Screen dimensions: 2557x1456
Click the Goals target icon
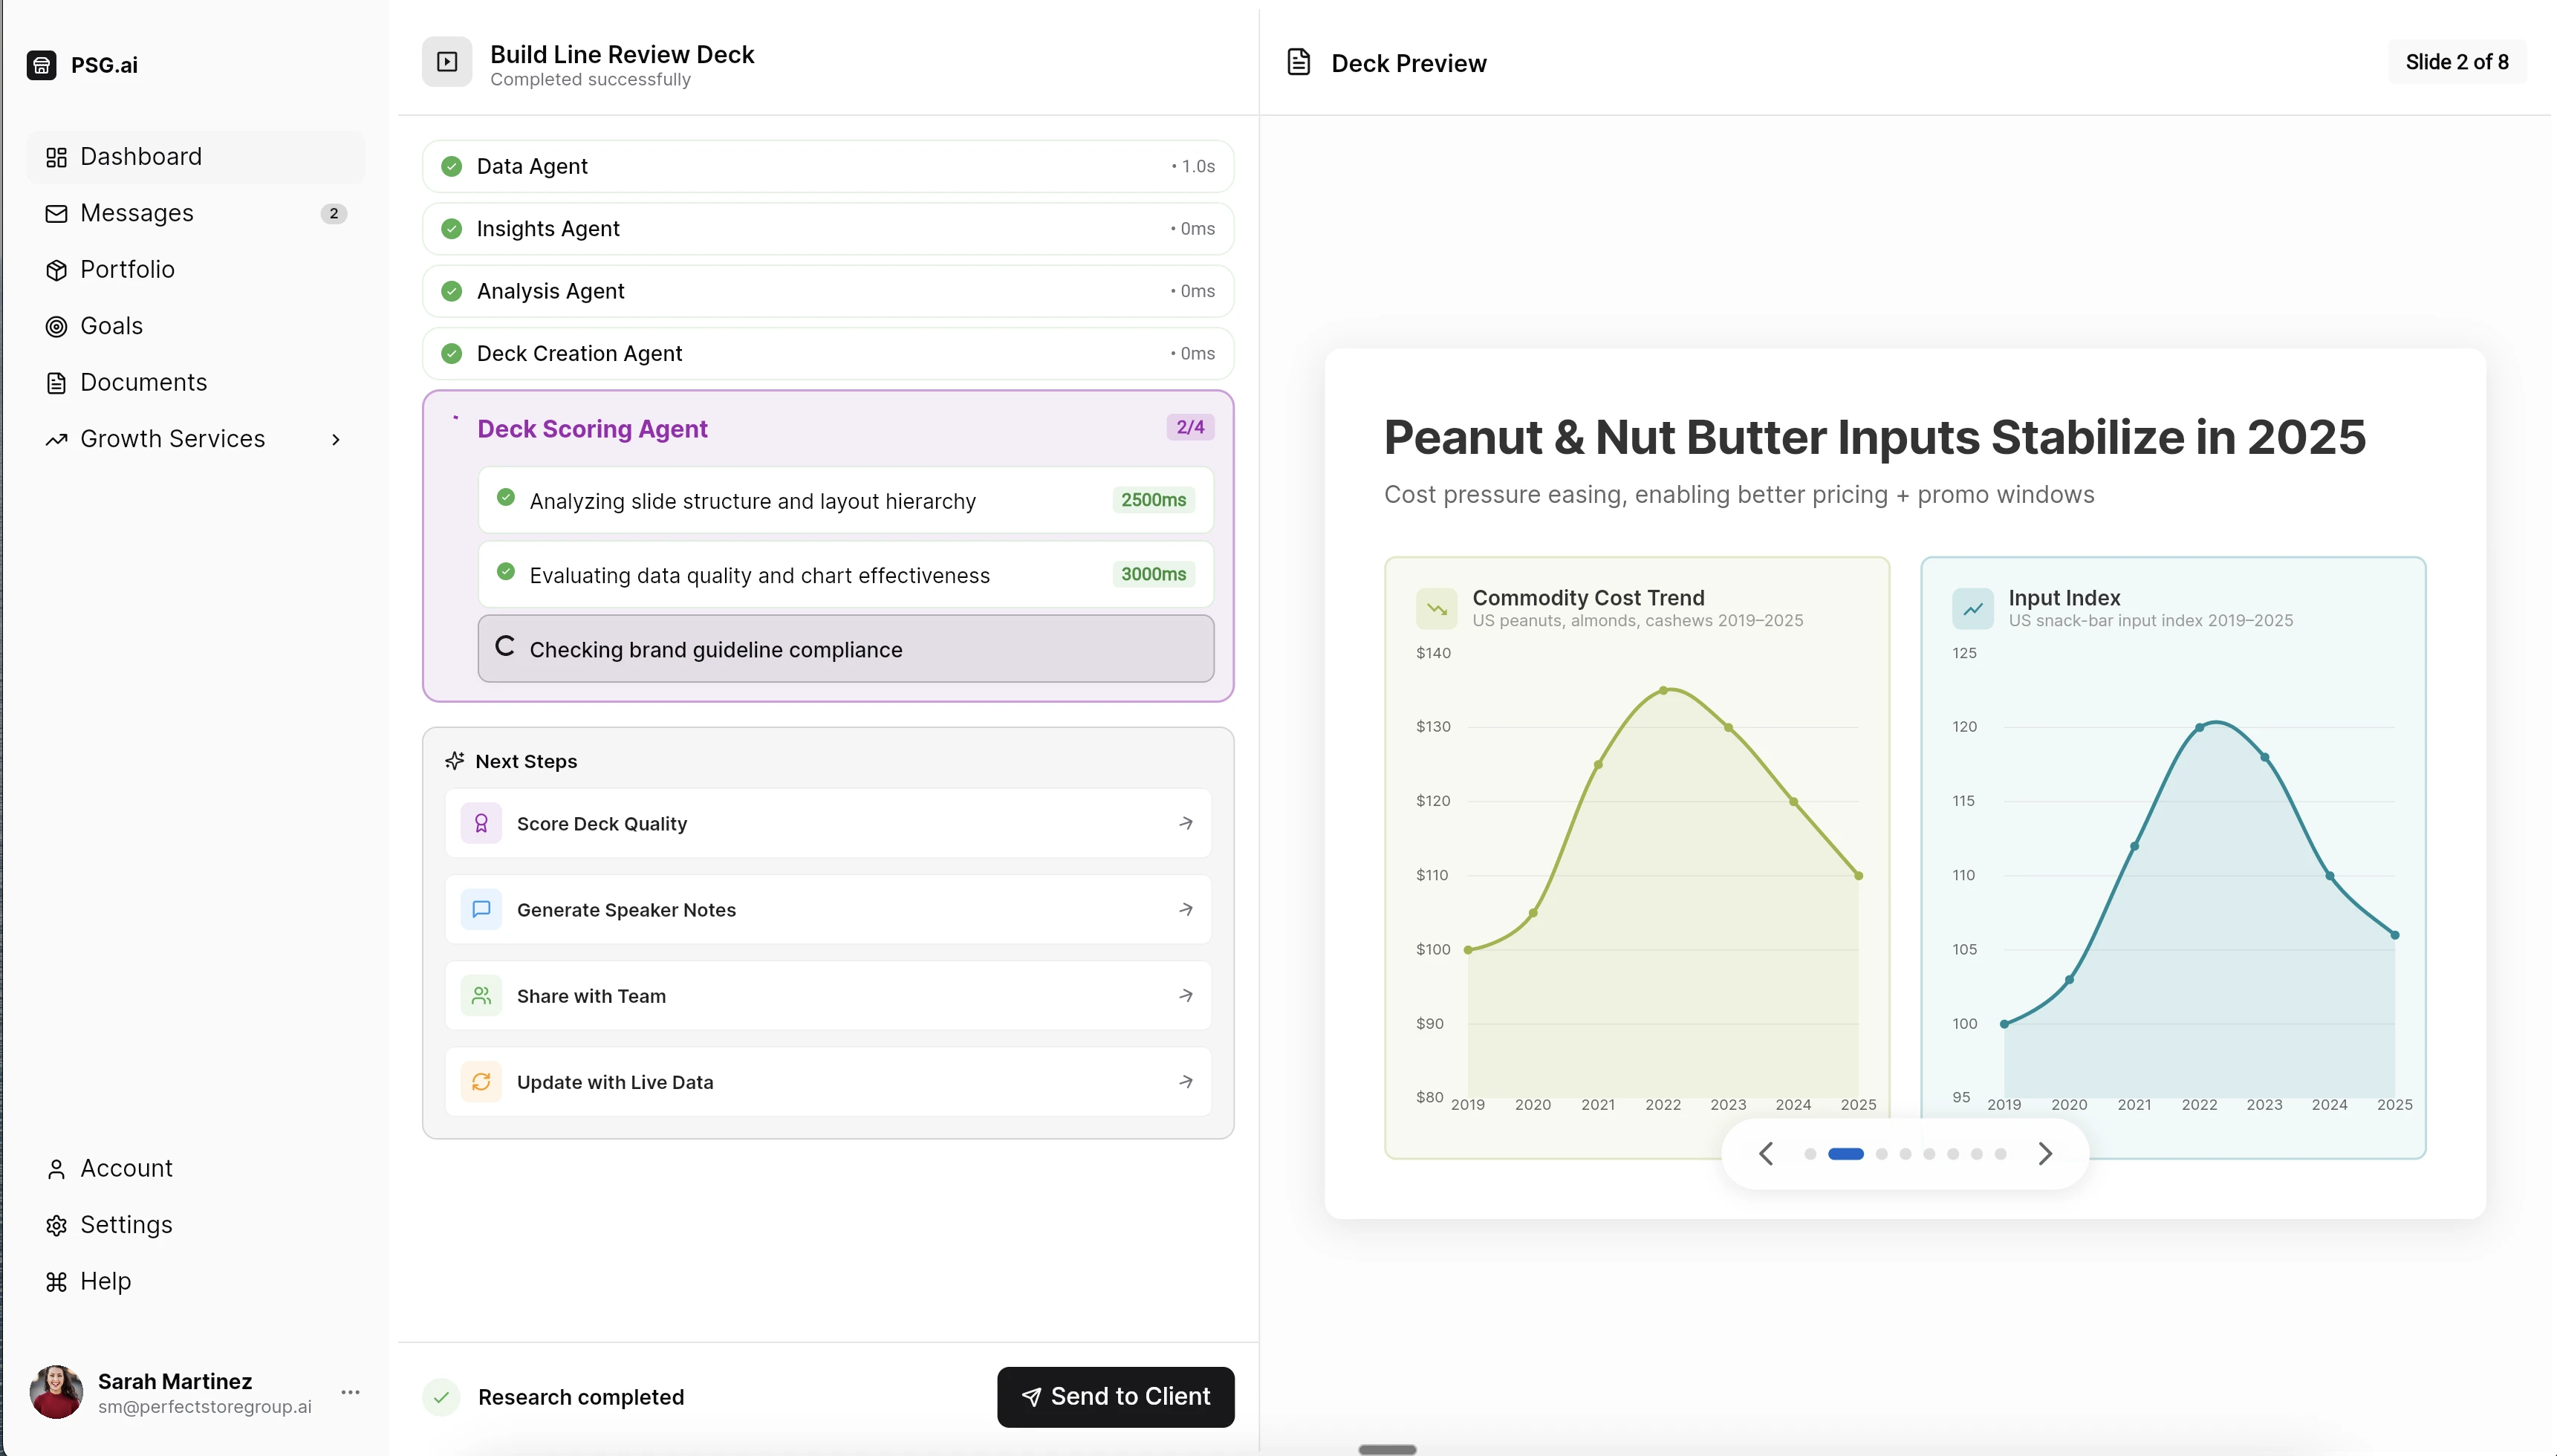pyautogui.click(x=56, y=326)
